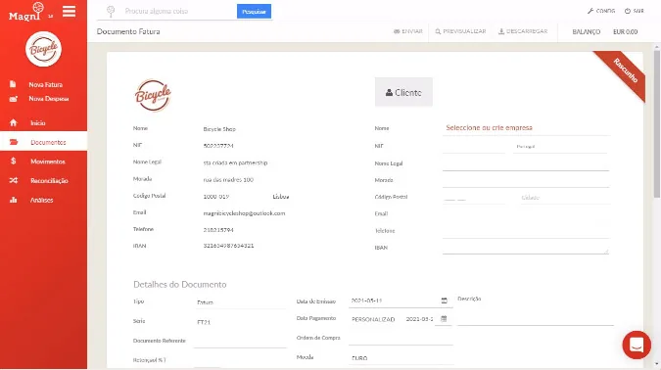Click the Início home icon

click(14, 122)
